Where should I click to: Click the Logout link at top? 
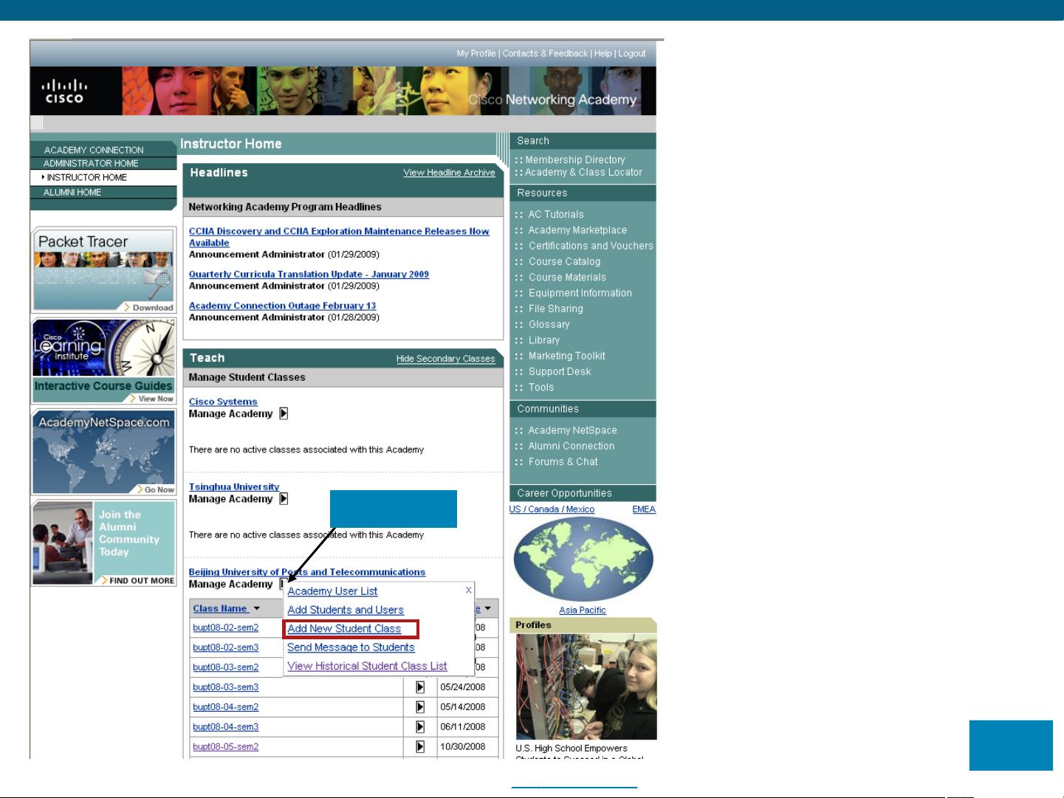coord(631,54)
